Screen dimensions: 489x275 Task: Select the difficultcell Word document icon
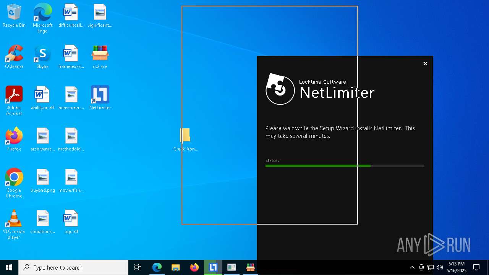[x=71, y=16]
